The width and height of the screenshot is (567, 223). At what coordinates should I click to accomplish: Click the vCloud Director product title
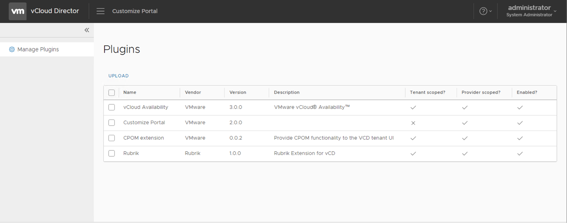coord(55,11)
